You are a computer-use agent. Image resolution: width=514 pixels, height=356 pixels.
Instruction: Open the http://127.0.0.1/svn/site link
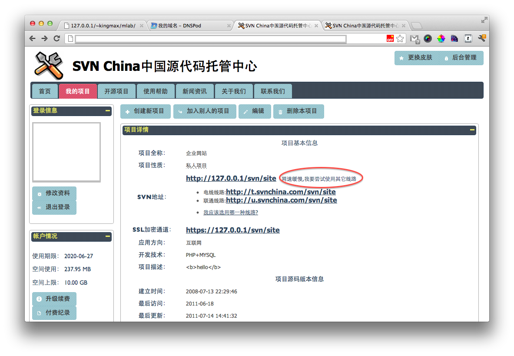click(231, 178)
